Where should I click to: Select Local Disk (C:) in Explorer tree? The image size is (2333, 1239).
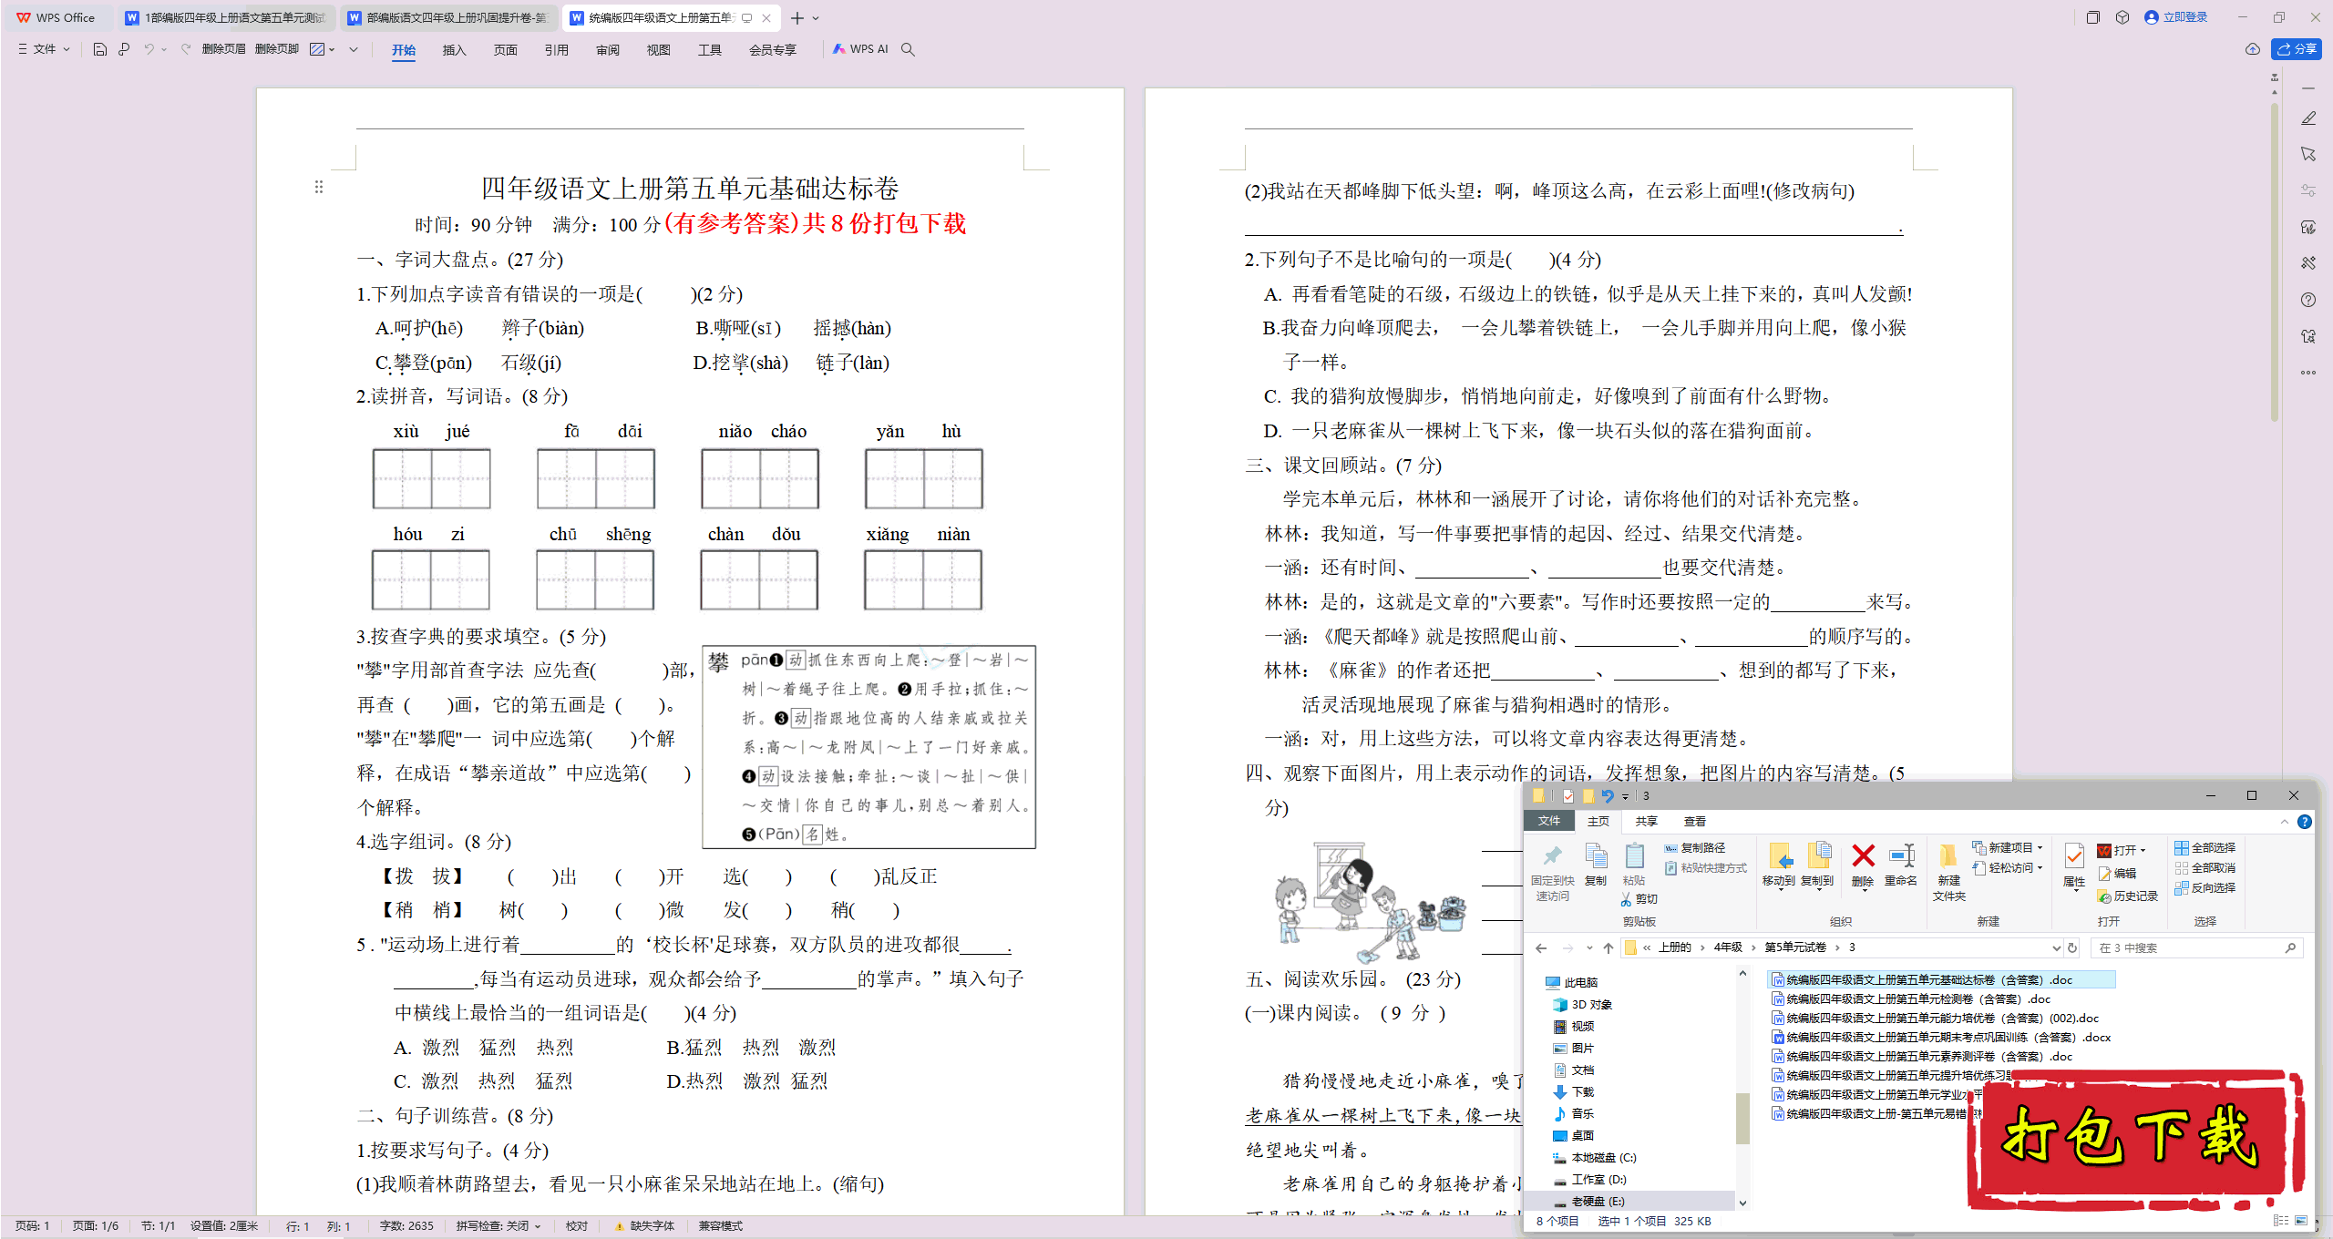click(x=1595, y=1158)
